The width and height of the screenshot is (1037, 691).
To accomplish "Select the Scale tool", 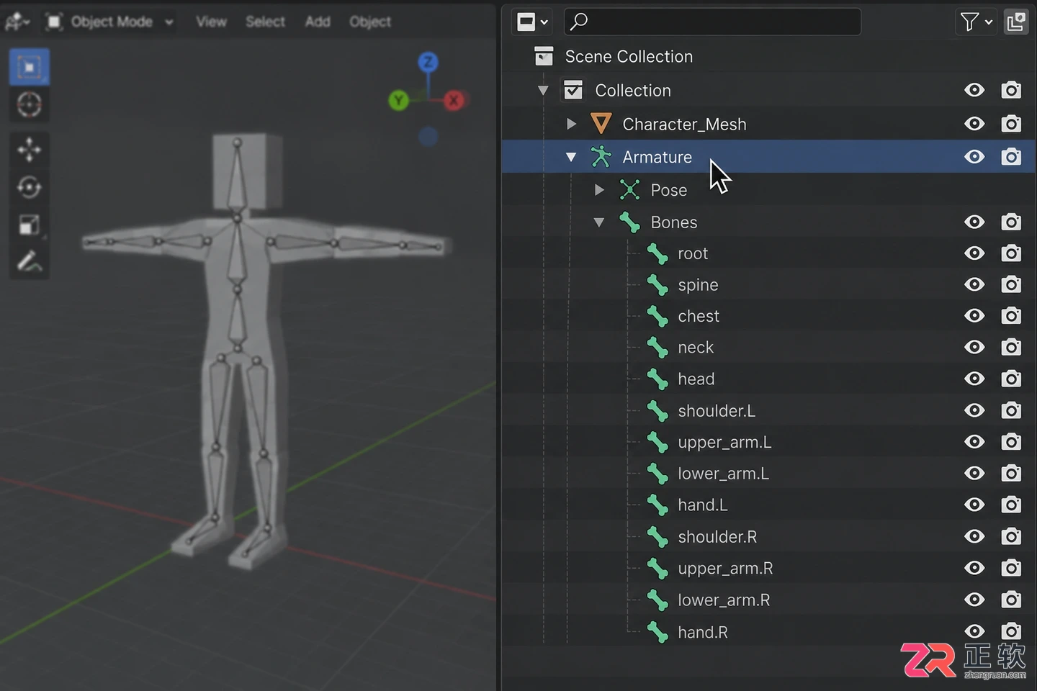I will (x=29, y=225).
